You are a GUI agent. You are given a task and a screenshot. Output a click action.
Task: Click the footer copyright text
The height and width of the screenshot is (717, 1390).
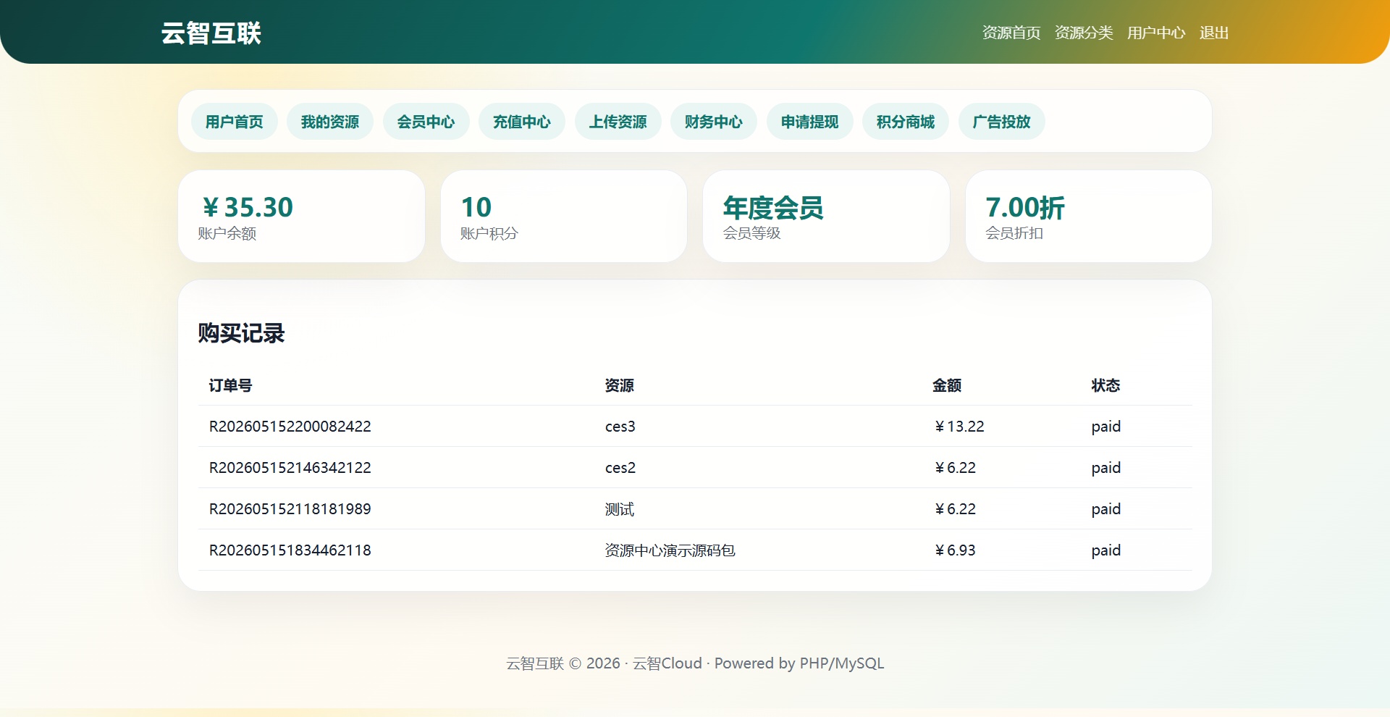click(695, 663)
